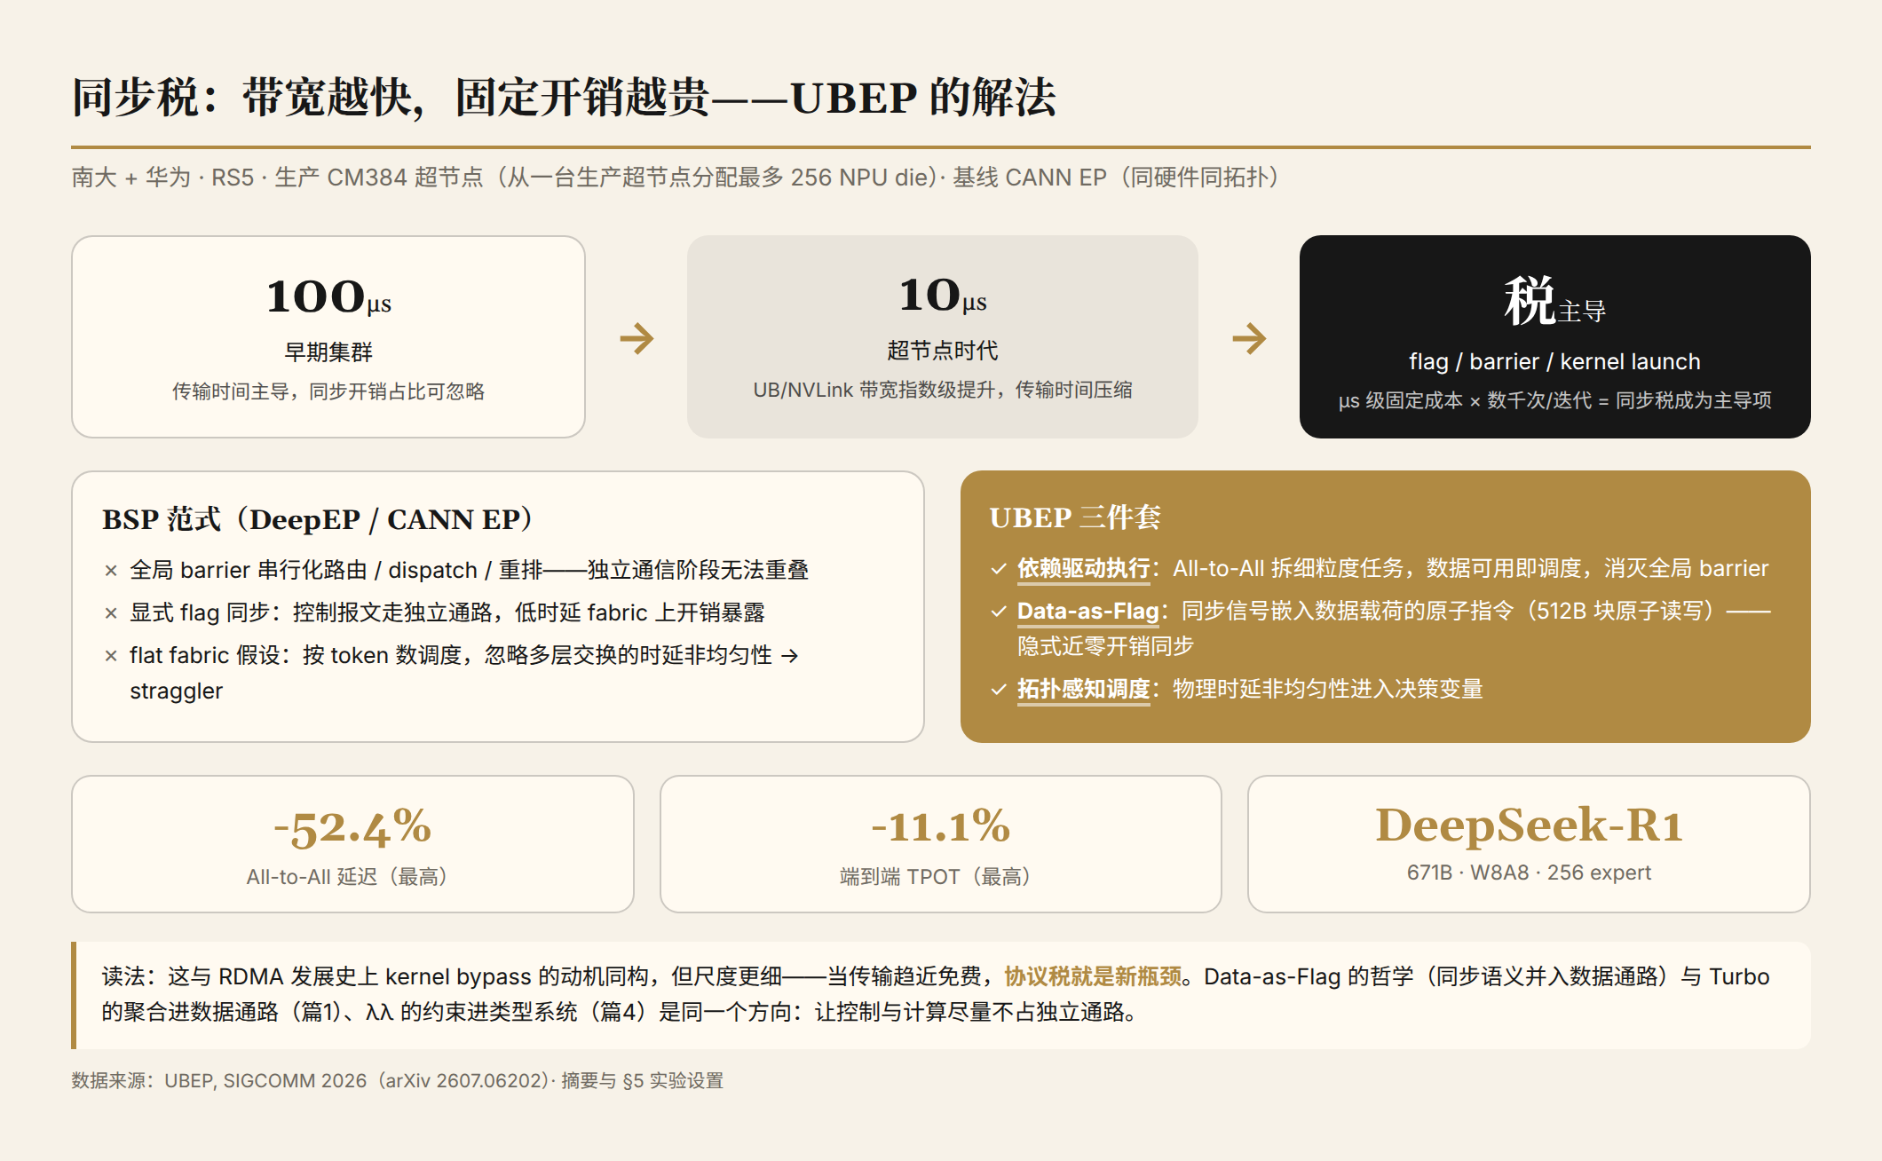Click the underlined 'Data-as-Flag' term
Screen dimensions: 1882x1161
click(x=1088, y=612)
